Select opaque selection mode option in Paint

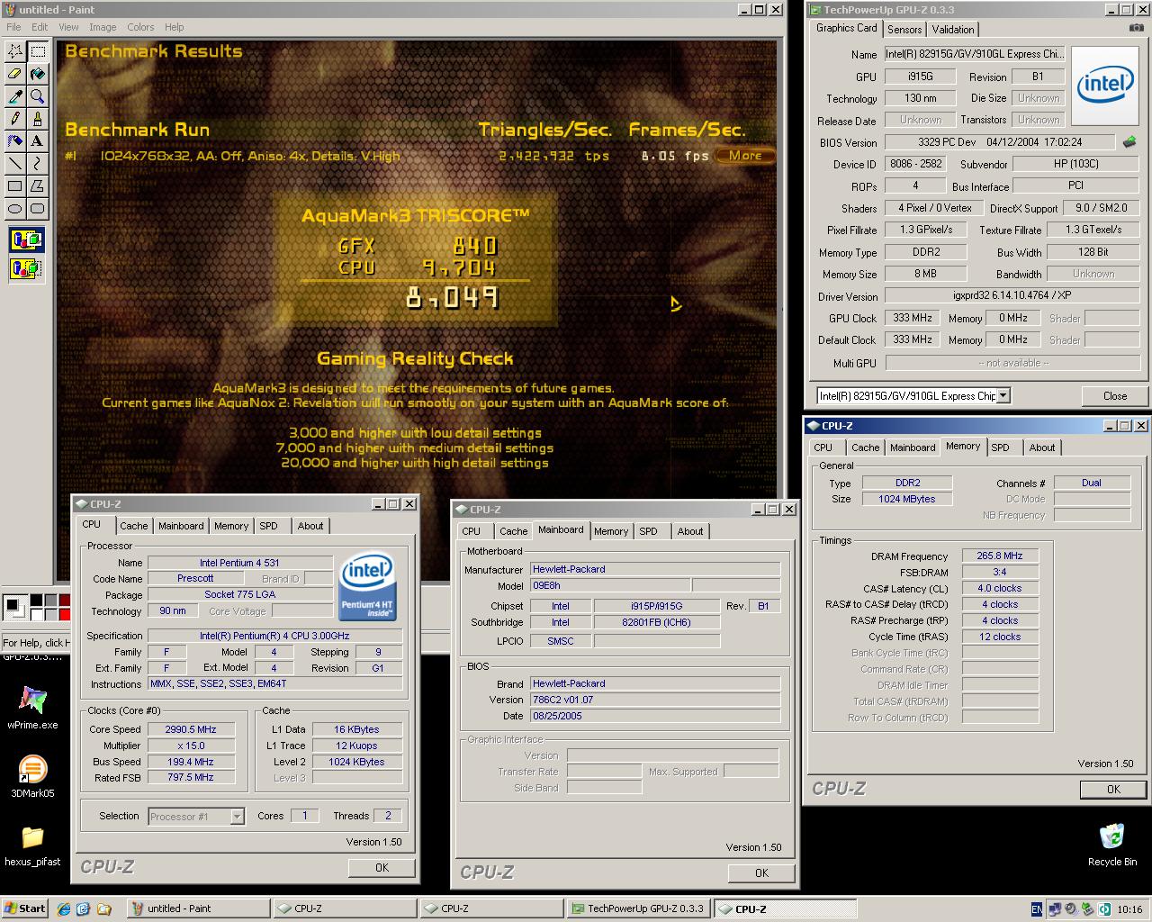point(26,240)
